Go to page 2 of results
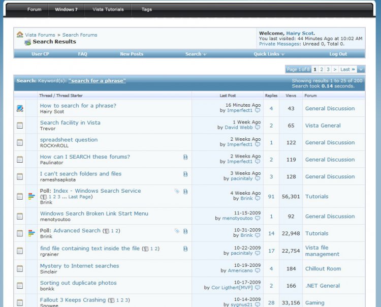The width and height of the screenshot is (381, 307). pyautogui.click(x=322, y=70)
